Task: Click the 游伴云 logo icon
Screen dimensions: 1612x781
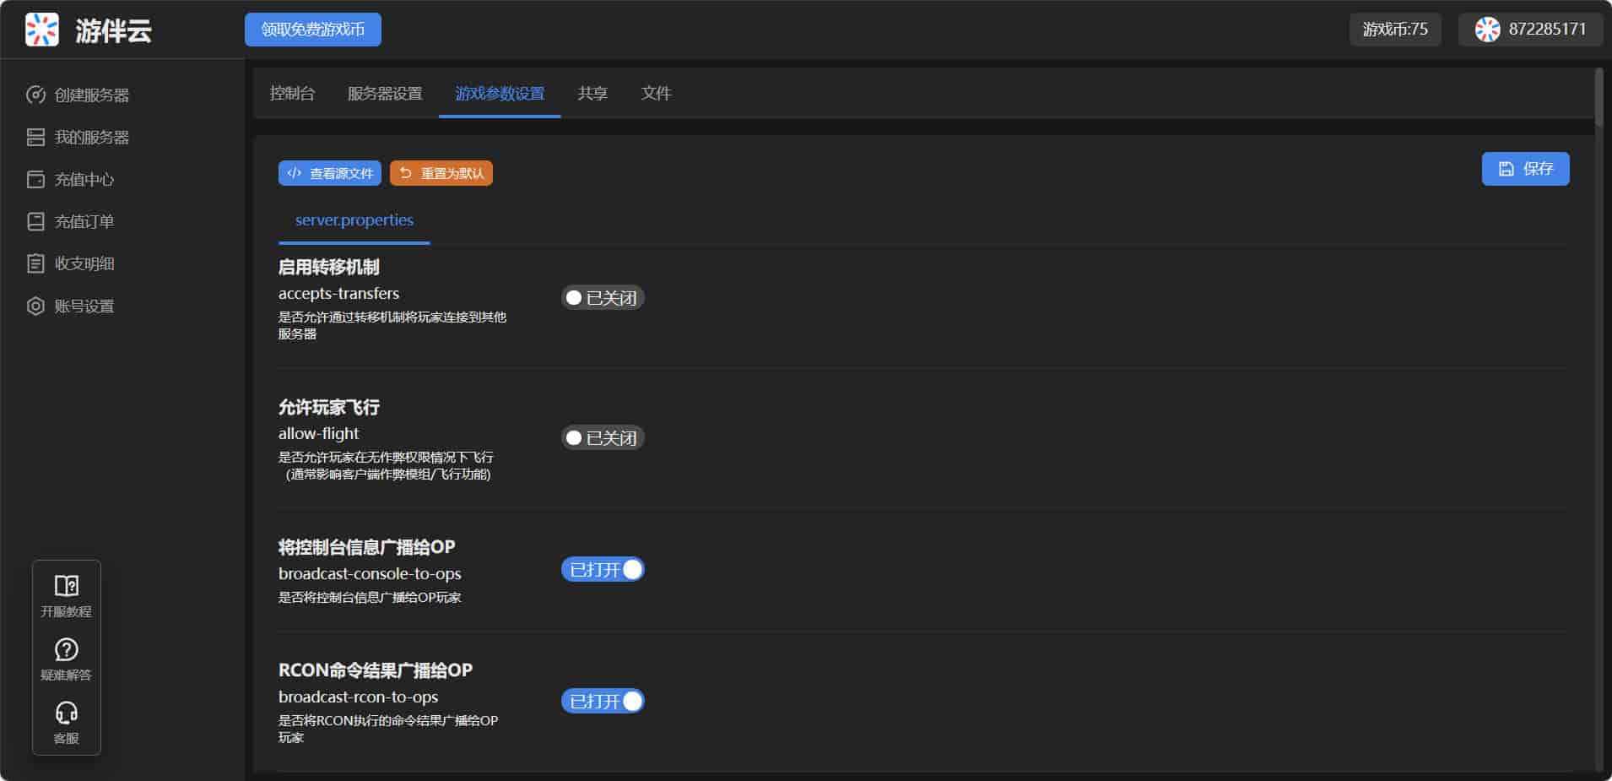Action: (x=41, y=30)
